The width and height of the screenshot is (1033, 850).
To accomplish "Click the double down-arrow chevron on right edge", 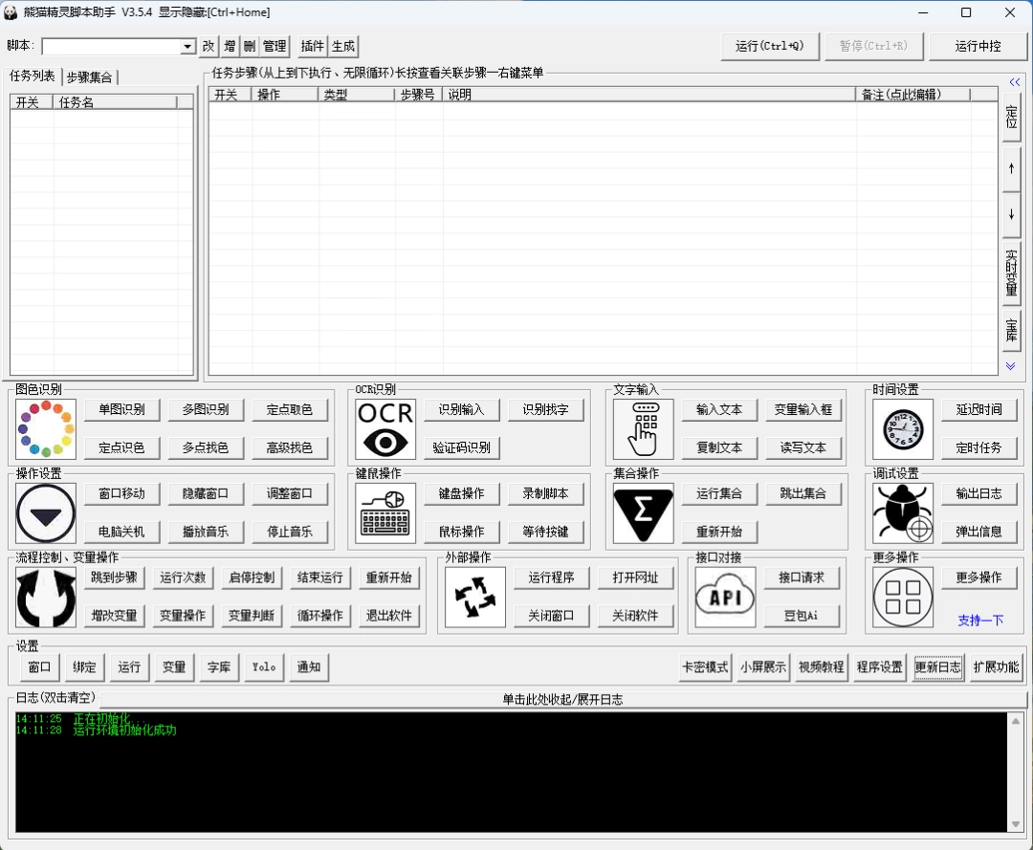I will [1012, 365].
